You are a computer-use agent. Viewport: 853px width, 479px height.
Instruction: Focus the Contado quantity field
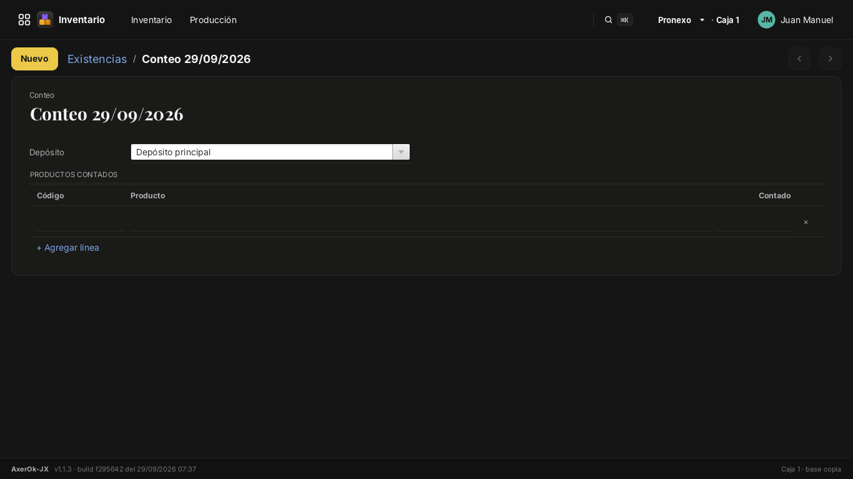coord(754,222)
